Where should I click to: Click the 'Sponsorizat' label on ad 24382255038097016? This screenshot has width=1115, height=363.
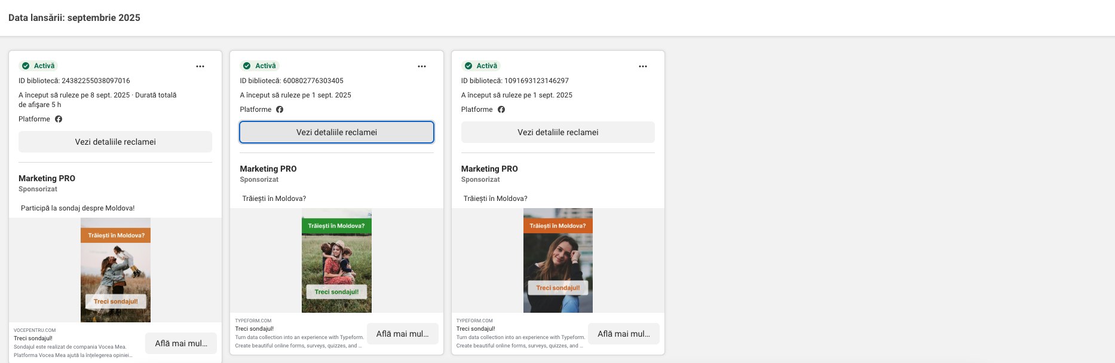pyautogui.click(x=38, y=189)
